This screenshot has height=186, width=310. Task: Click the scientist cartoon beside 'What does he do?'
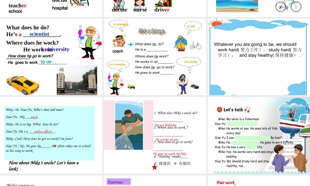pyautogui.click(x=90, y=42)
